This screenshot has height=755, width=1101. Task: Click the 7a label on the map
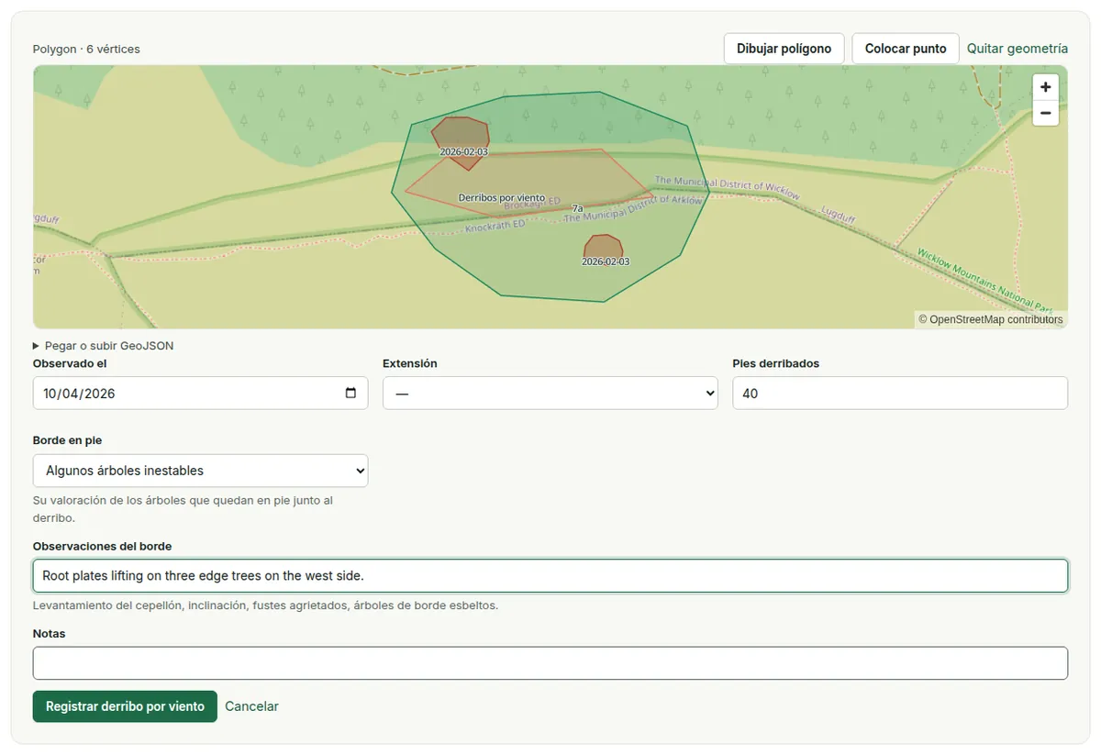coord(578,208)
